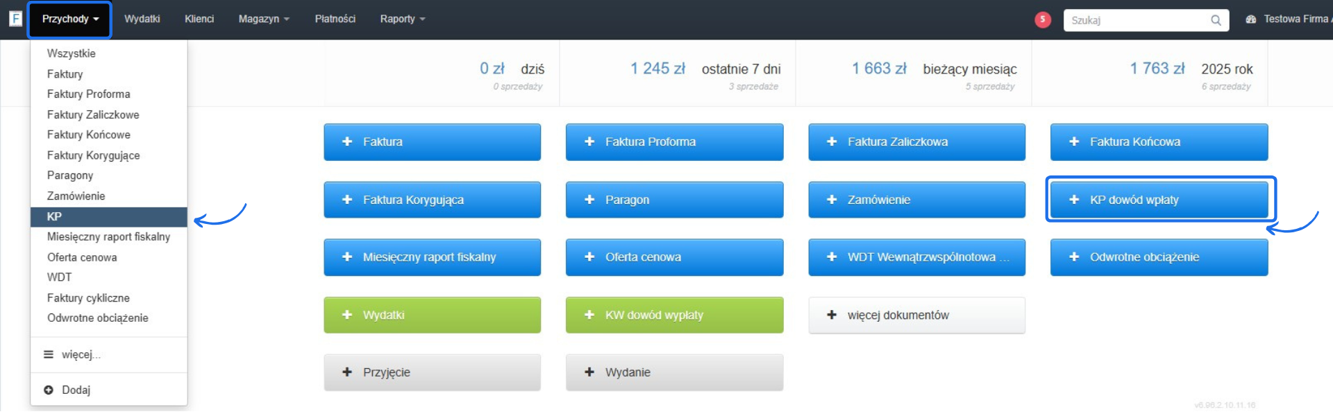Select Zamówienie in the dropdown menu
The width and height of the screenshot is (1333, 414).
click(x=109, y=196)
